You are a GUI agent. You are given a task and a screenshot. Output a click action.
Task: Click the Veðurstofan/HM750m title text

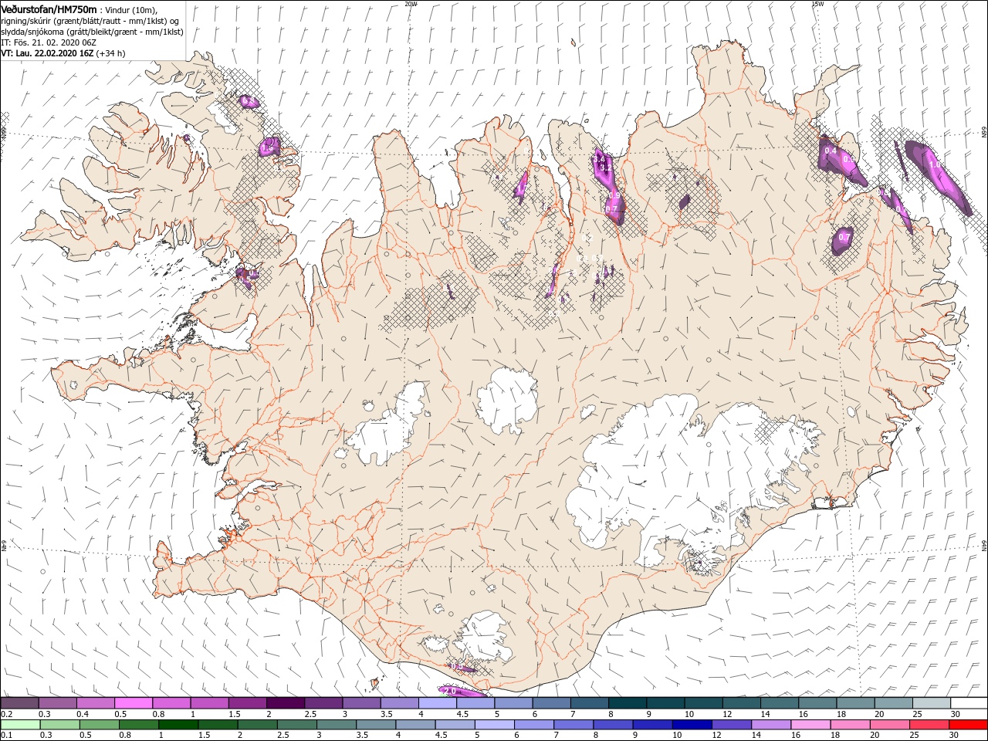click(x=49, y=9)
